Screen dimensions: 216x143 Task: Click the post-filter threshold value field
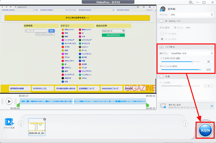(208, 70)
